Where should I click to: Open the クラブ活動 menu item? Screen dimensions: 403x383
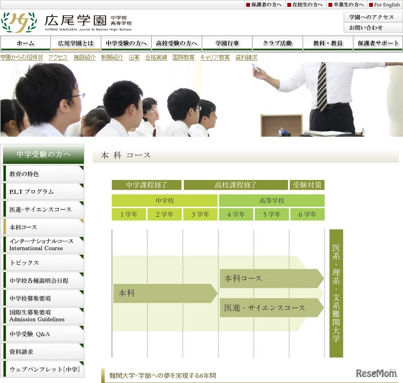click(277, 43)
